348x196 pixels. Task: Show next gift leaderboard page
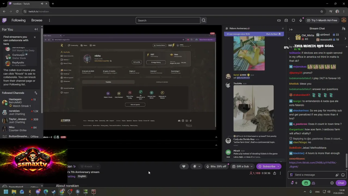pos(345,38)
